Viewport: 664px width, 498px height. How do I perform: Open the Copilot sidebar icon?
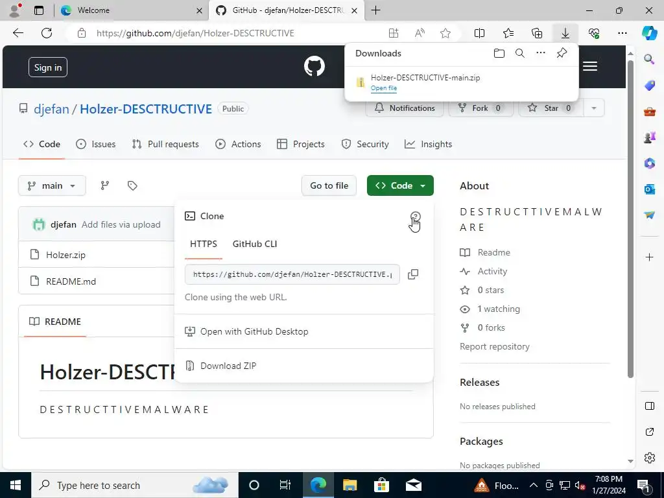coord(649,33)
